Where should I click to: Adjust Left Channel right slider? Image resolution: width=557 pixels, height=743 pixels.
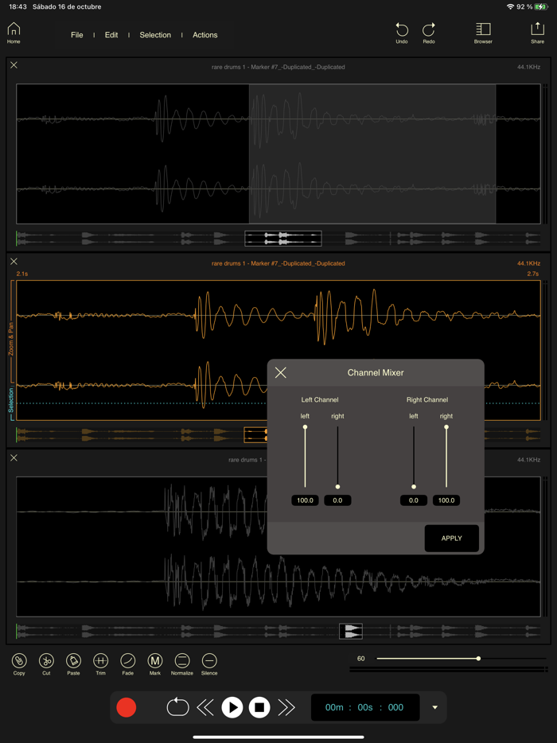pyautogui.click(x=337, y=457)
